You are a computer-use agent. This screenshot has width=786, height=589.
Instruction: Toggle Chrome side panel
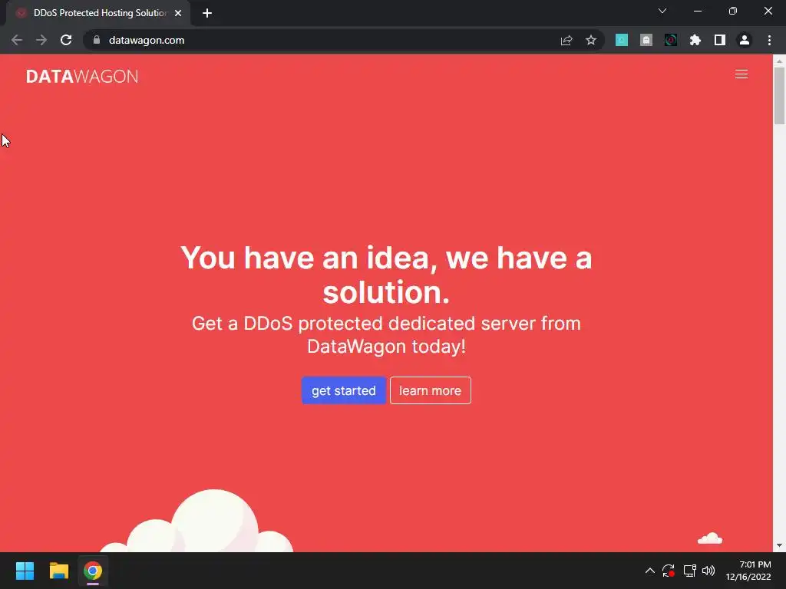[720, 40]
